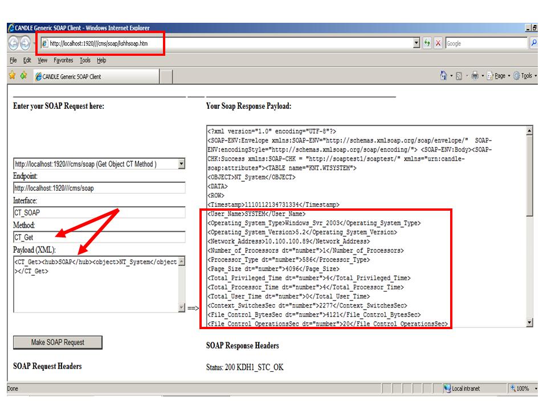This screenshot has height=410, width=547.
Task: Click the zoom magnifier icon in status bar
Action: tap(513, 388)
